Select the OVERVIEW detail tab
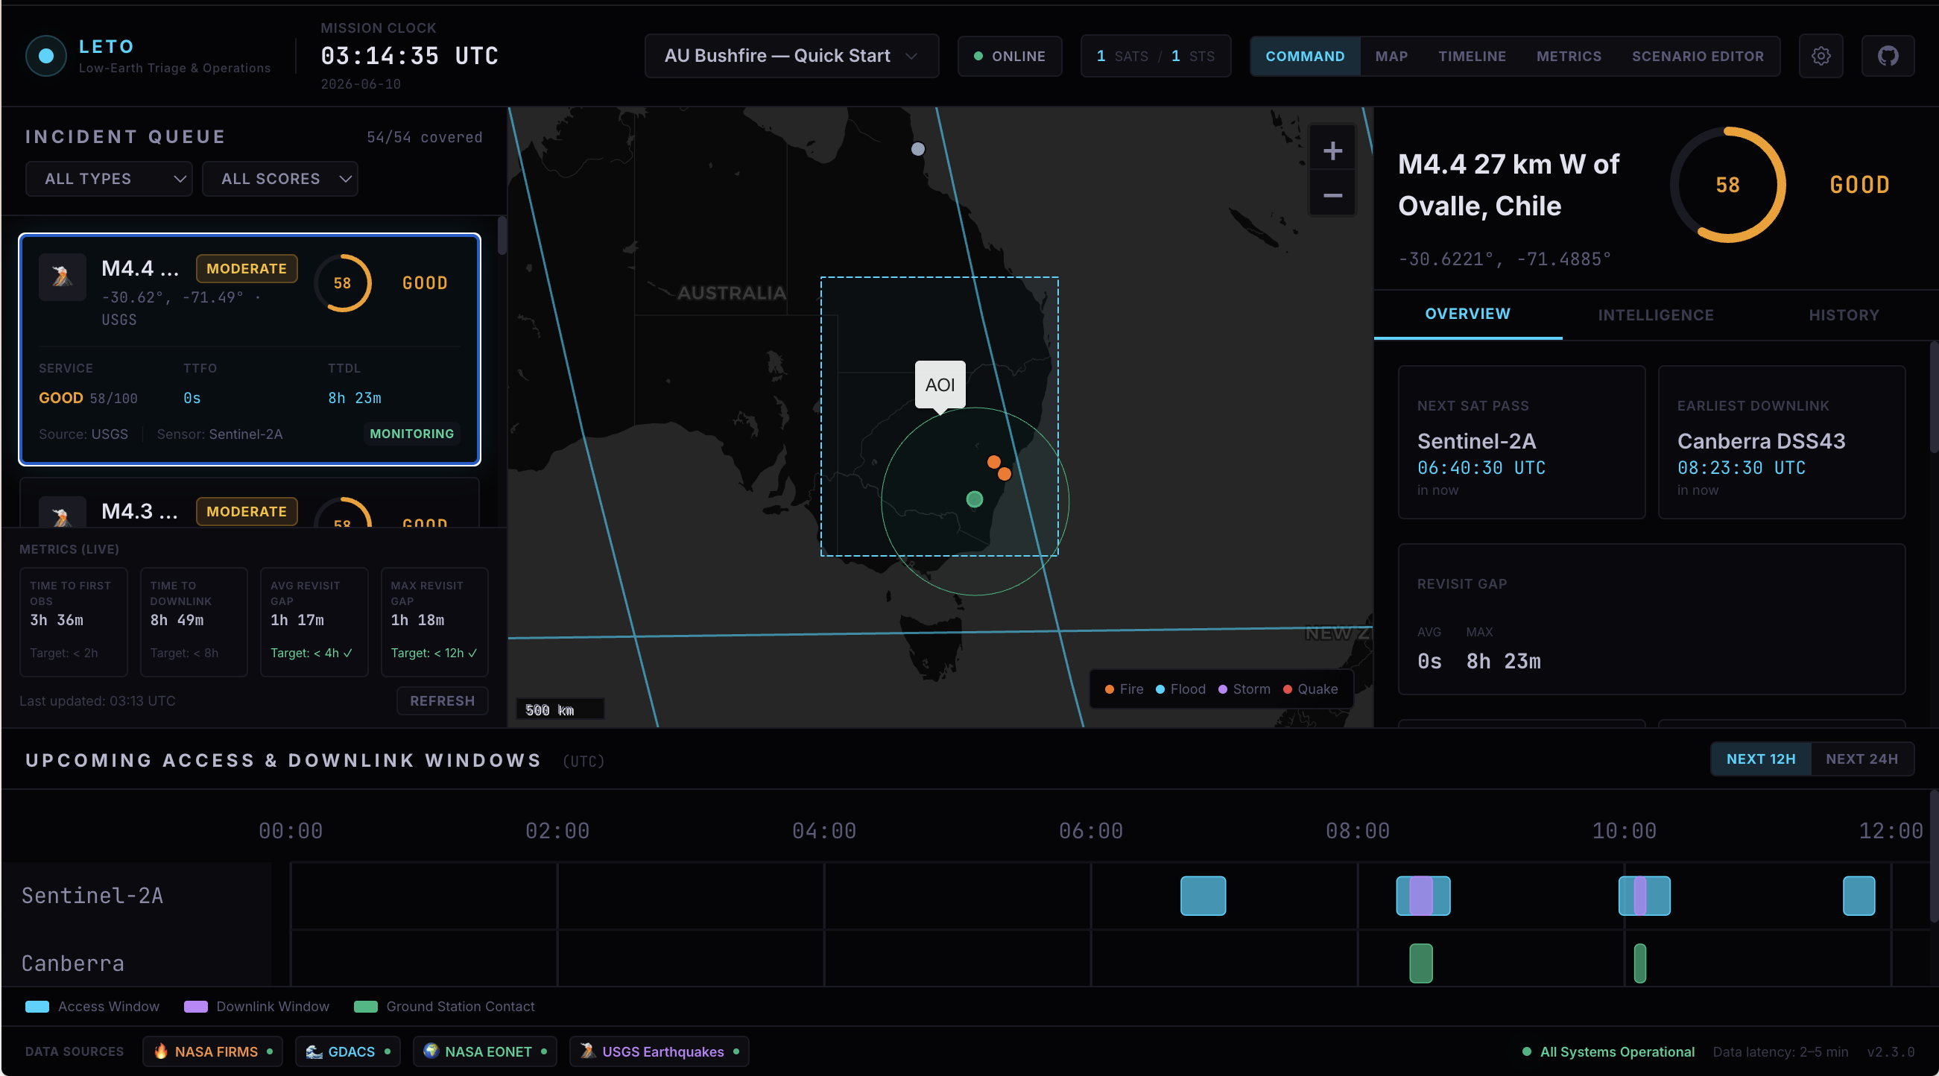 [1467, 314]
